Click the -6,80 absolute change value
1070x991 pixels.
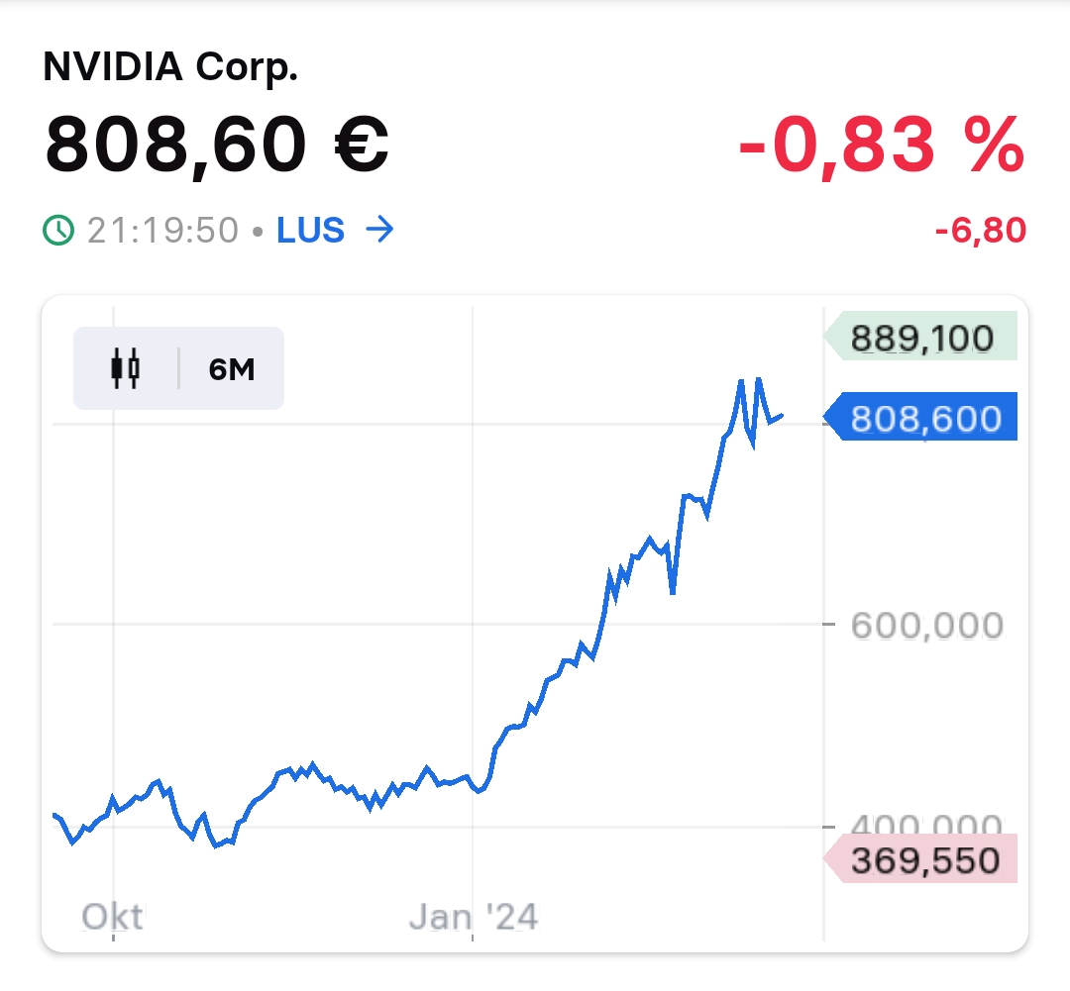pyautogui.click(x=980, y=232)
